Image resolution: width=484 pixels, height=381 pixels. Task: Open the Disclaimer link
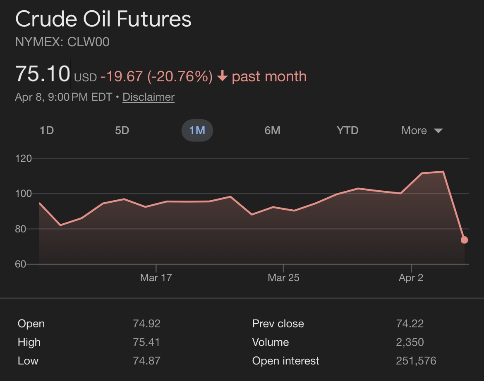[149, 97]
